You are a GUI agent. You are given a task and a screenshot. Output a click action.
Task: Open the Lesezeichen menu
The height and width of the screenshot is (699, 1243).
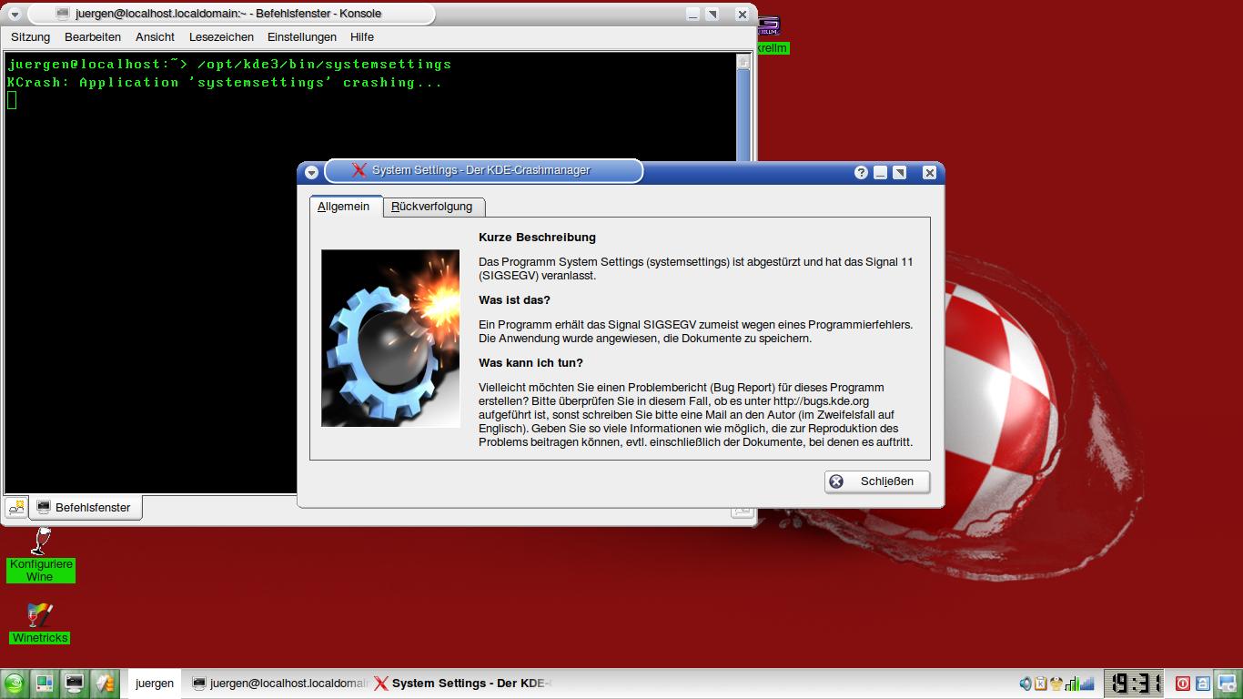221,37
